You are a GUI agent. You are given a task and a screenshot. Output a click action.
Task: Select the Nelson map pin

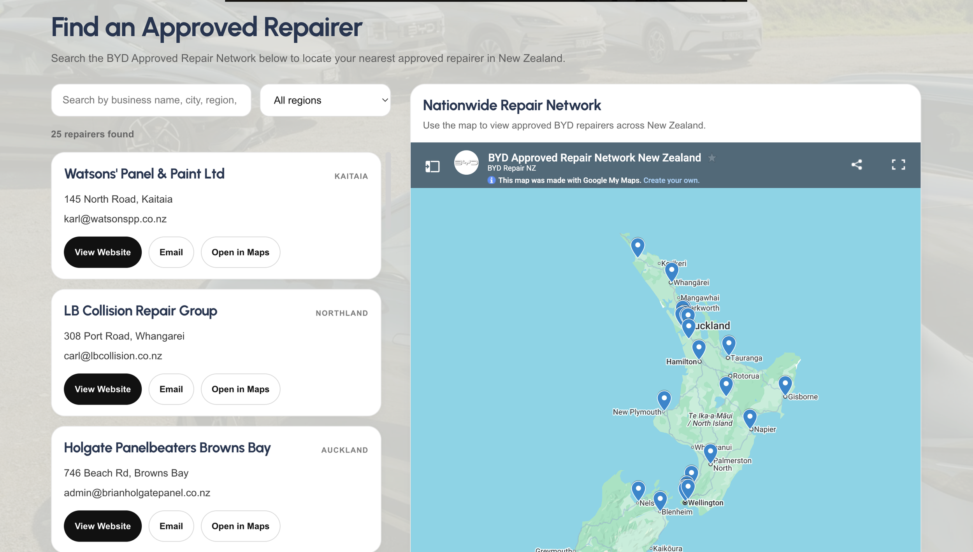[x=638, y=491]
